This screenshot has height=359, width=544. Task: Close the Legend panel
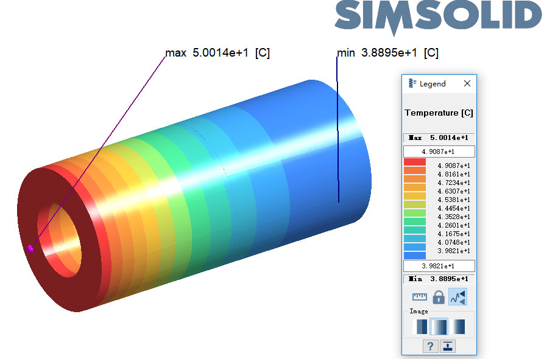(x=467, y=84)
